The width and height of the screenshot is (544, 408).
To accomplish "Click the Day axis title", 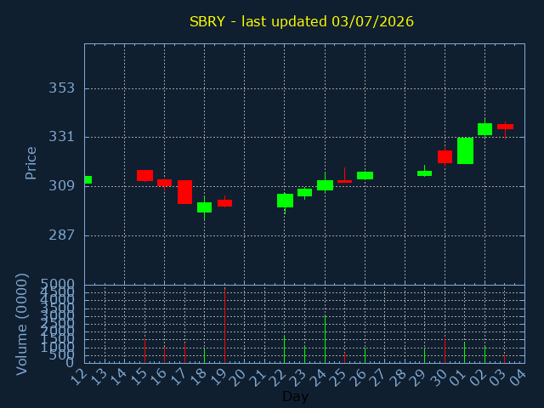I will [x=295, y=396].
